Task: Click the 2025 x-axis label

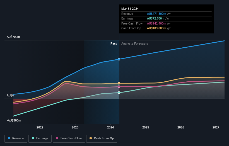Action: [x=146, y=127]
